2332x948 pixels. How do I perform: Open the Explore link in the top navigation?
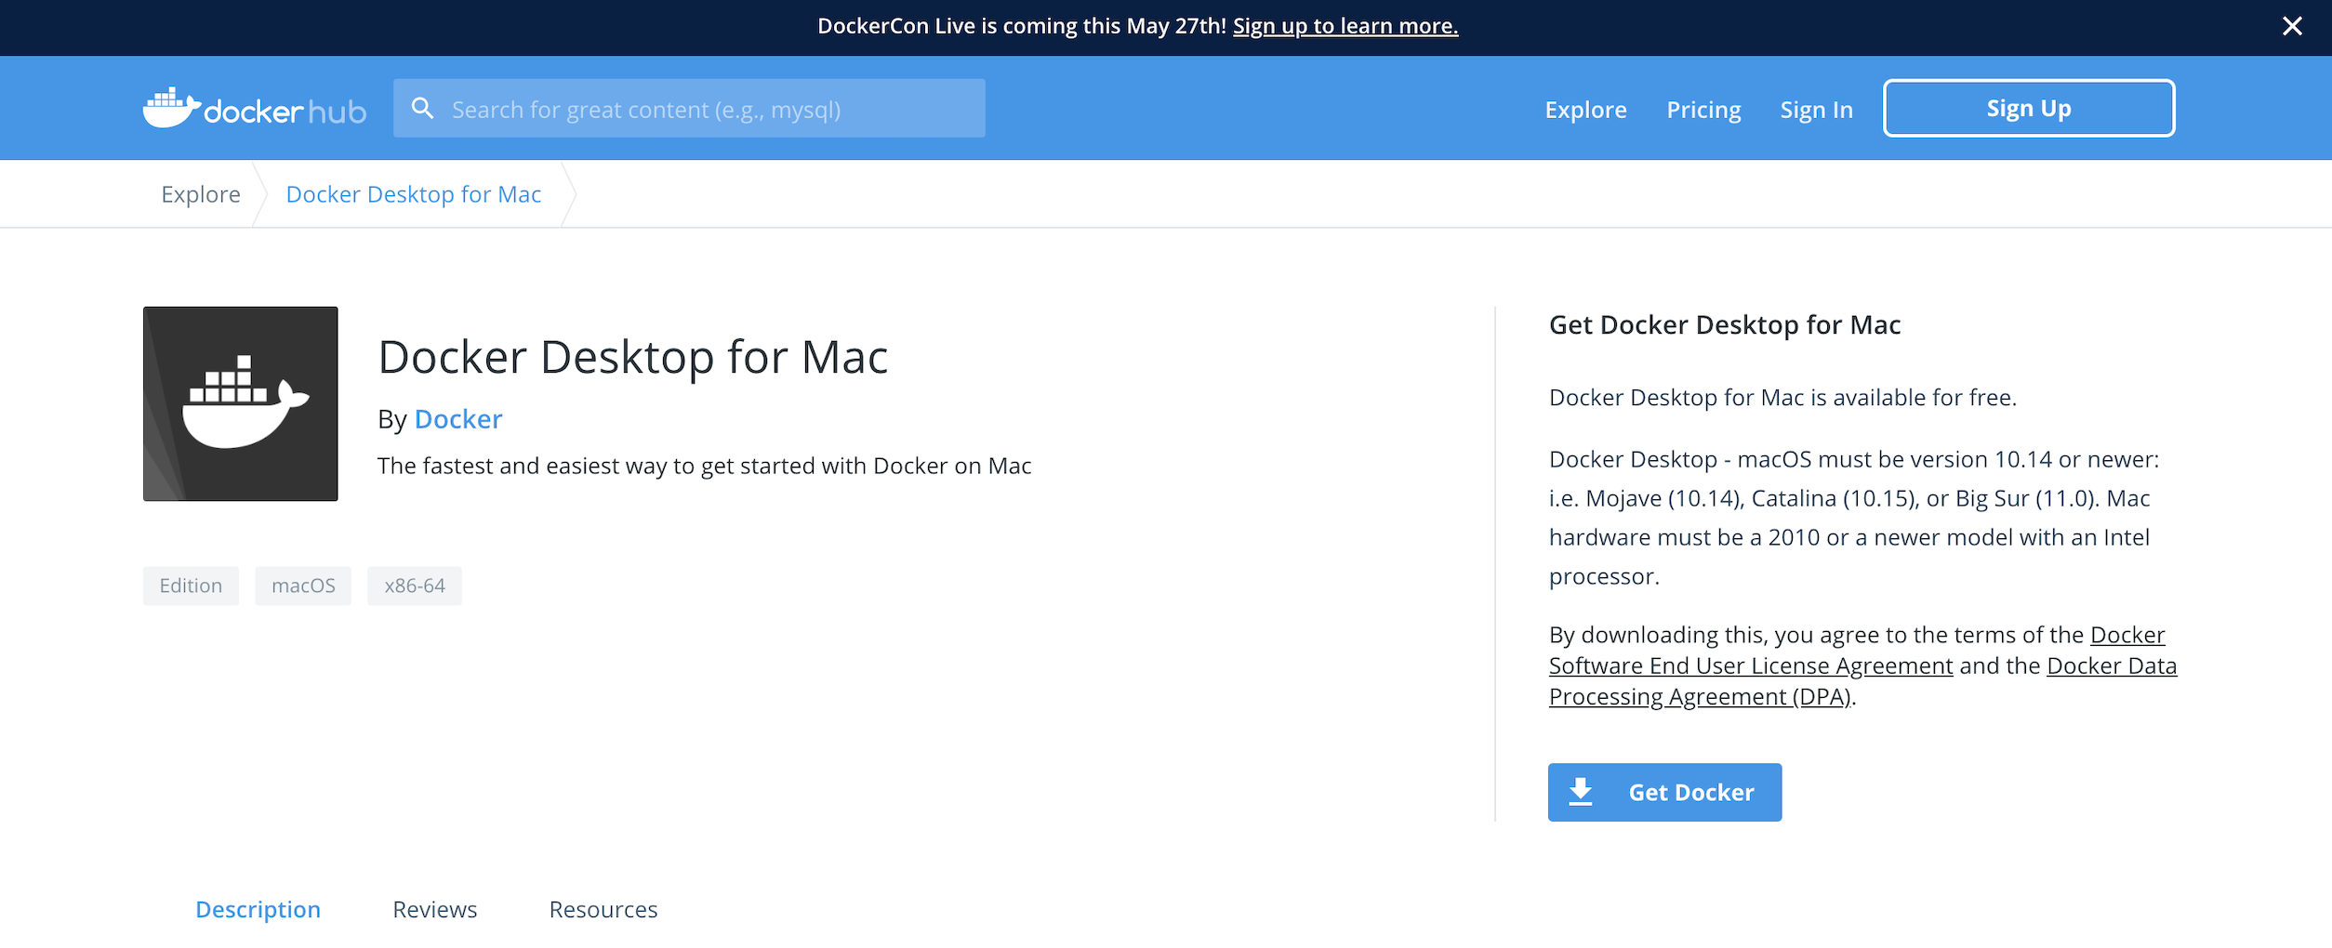pos(1585,110)
